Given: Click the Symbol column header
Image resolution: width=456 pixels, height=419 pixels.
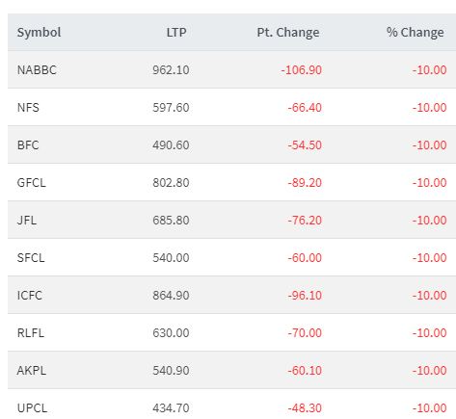Looking at the screenshot, I should [39, 33].
